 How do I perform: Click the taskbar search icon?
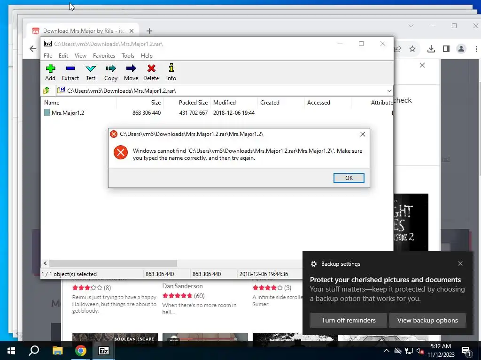click(34, 351)
